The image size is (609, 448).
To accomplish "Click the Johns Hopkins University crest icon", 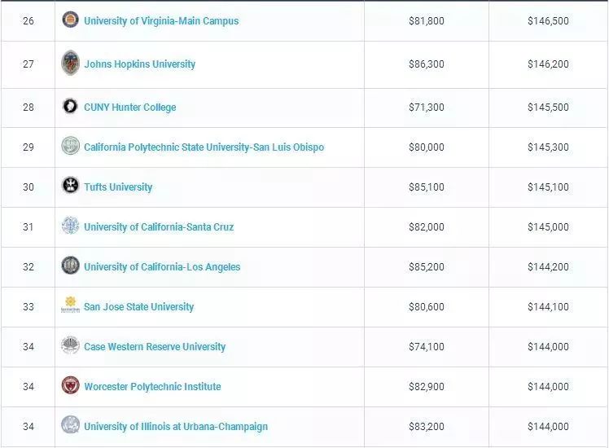I will tap(71, 64).
